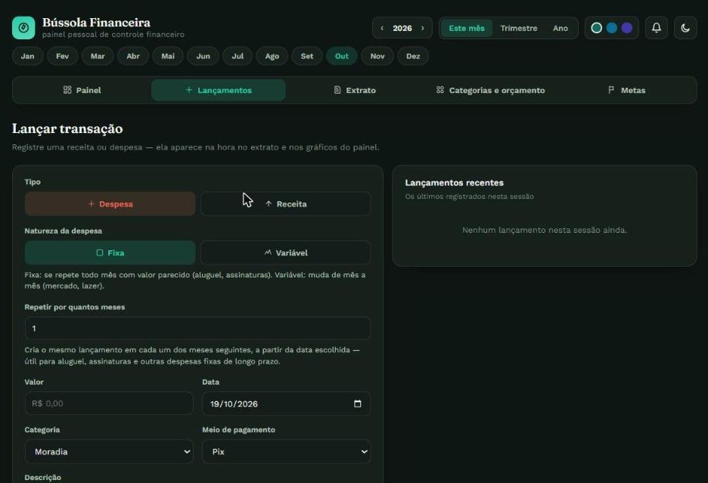Select month Mai
This screenshot has height=483, width=708.
tap(168, 56)
